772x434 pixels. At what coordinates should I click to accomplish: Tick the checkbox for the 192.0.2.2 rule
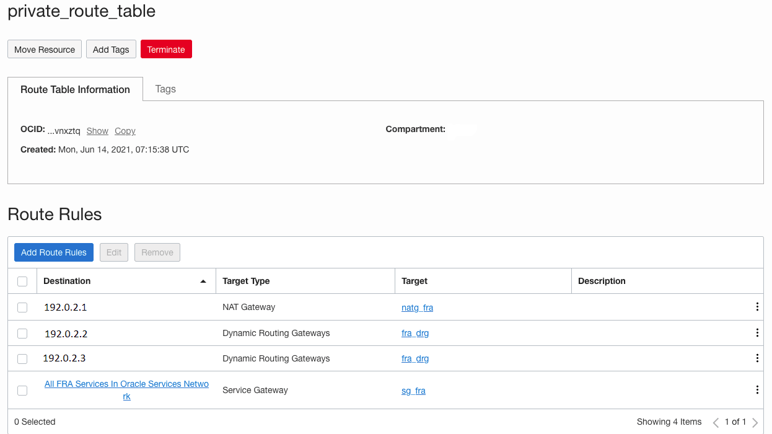point(22,334)
